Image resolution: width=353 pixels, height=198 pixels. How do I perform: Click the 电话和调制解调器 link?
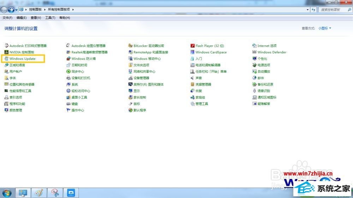(x=208, y=65)
